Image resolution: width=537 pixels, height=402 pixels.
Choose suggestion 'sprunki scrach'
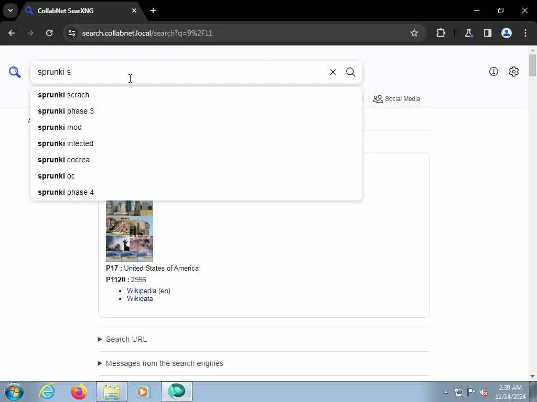click(x=196, y=95)
